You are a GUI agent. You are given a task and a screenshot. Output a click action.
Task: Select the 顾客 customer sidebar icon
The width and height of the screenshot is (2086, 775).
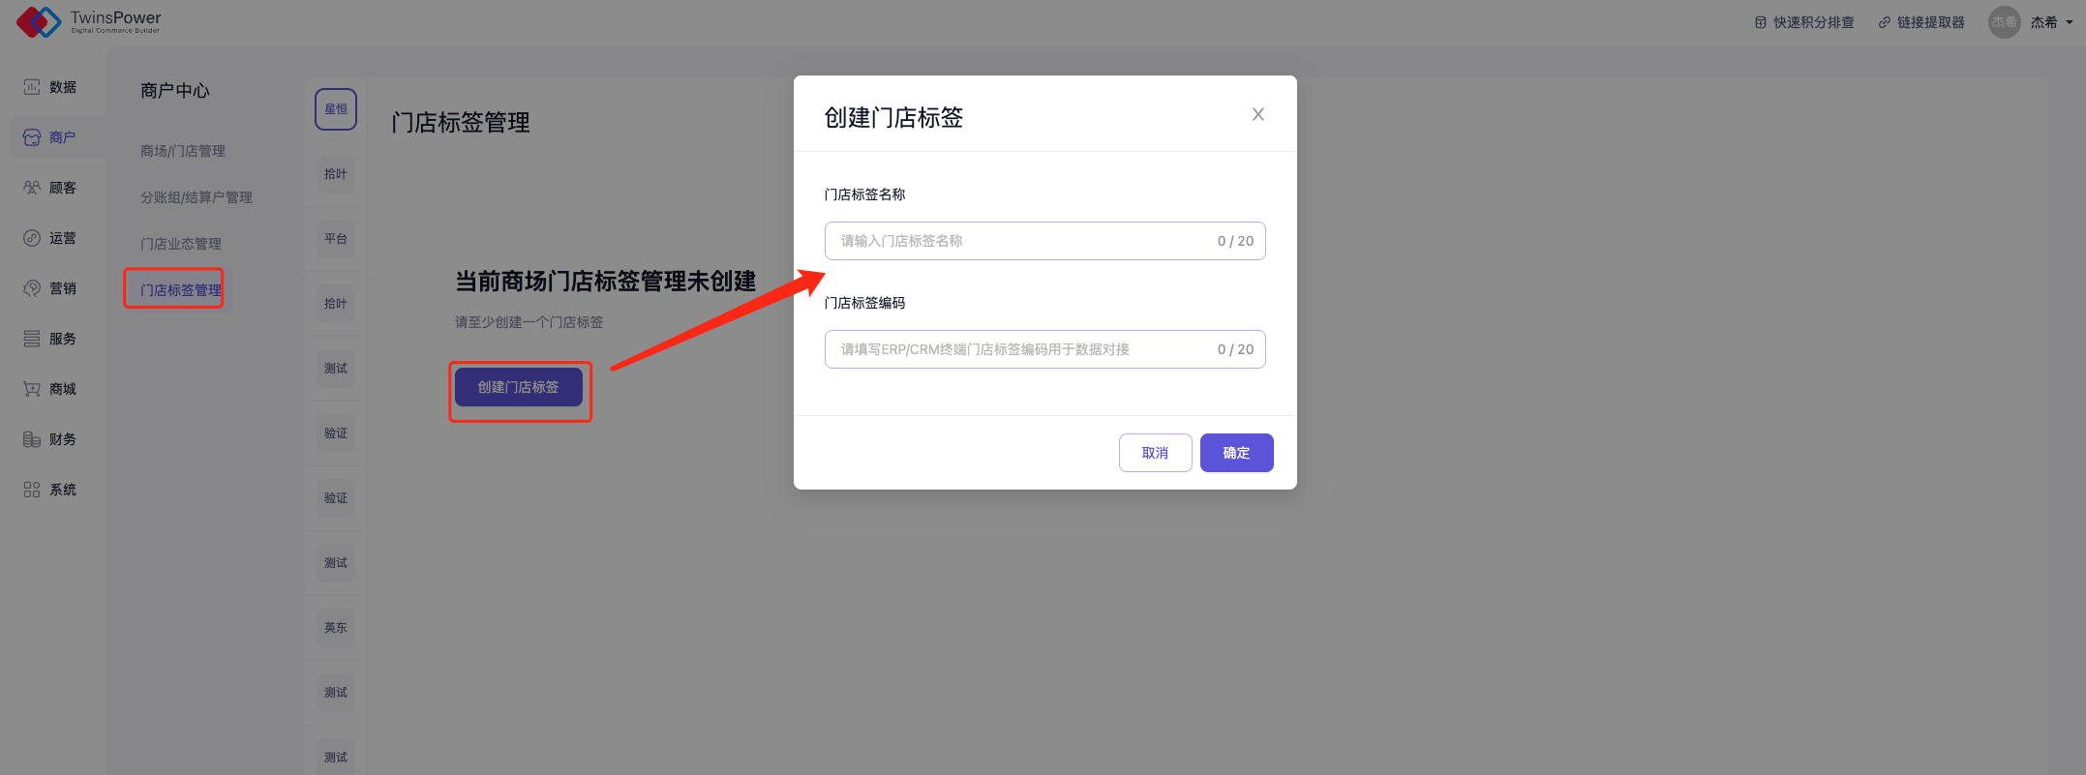[32, 188]
